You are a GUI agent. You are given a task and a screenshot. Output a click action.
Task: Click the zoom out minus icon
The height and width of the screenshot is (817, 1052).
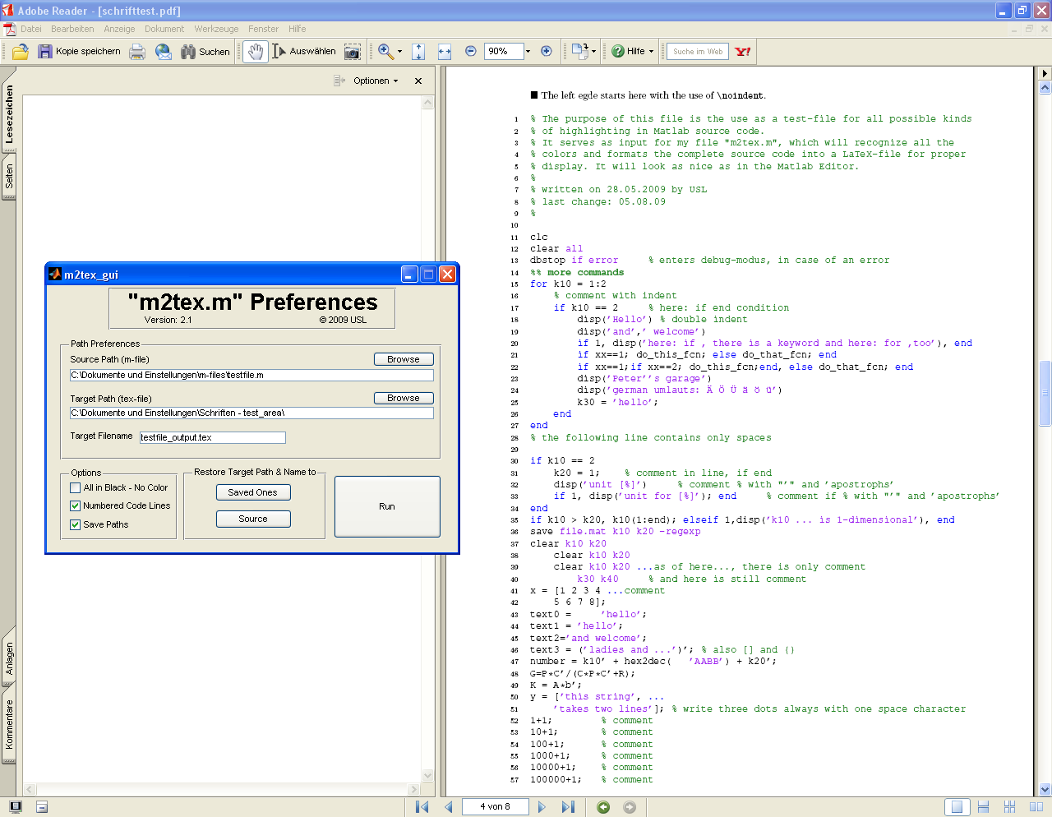pos(471,51)
